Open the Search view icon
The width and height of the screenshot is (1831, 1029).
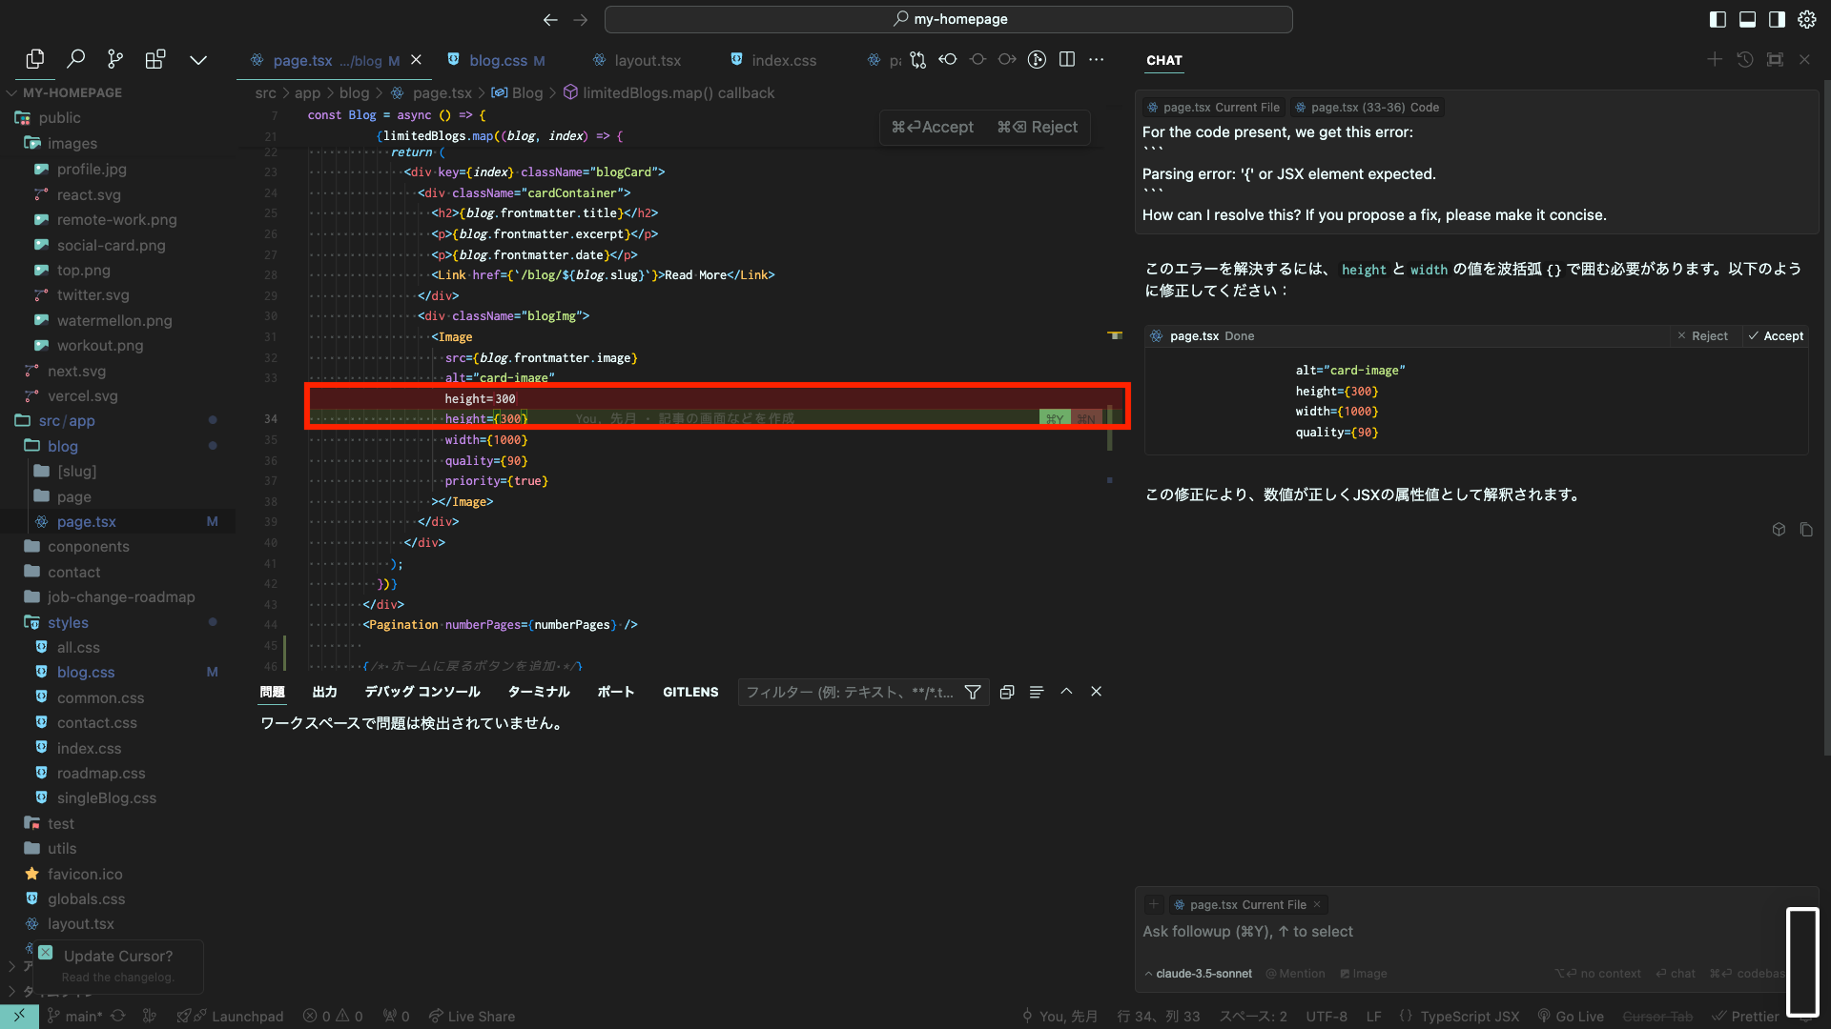tap(75, 59)
